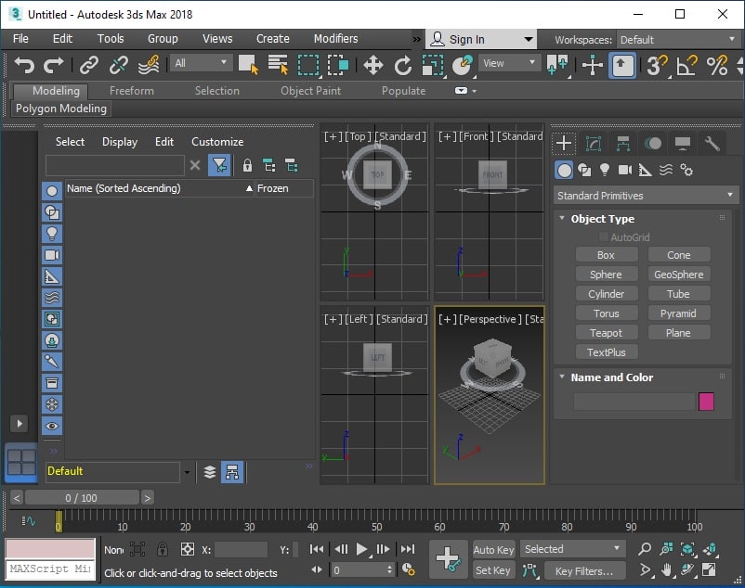Open the File menu

point(20,39)
